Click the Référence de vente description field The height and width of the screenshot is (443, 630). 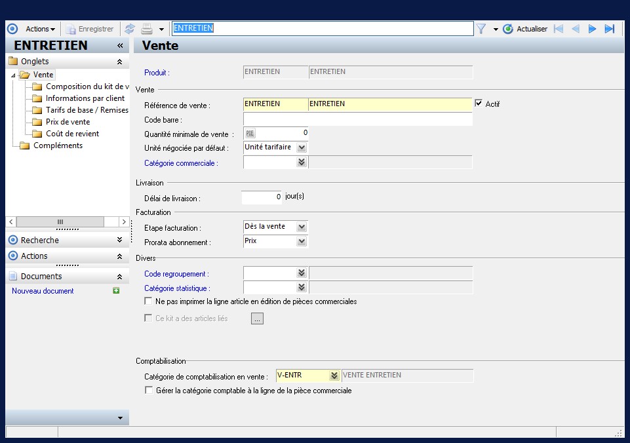click(391, 104)
